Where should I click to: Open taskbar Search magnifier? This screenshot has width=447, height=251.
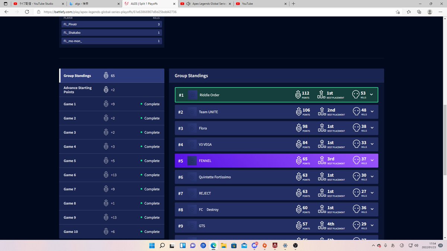(x=162, y=245)
